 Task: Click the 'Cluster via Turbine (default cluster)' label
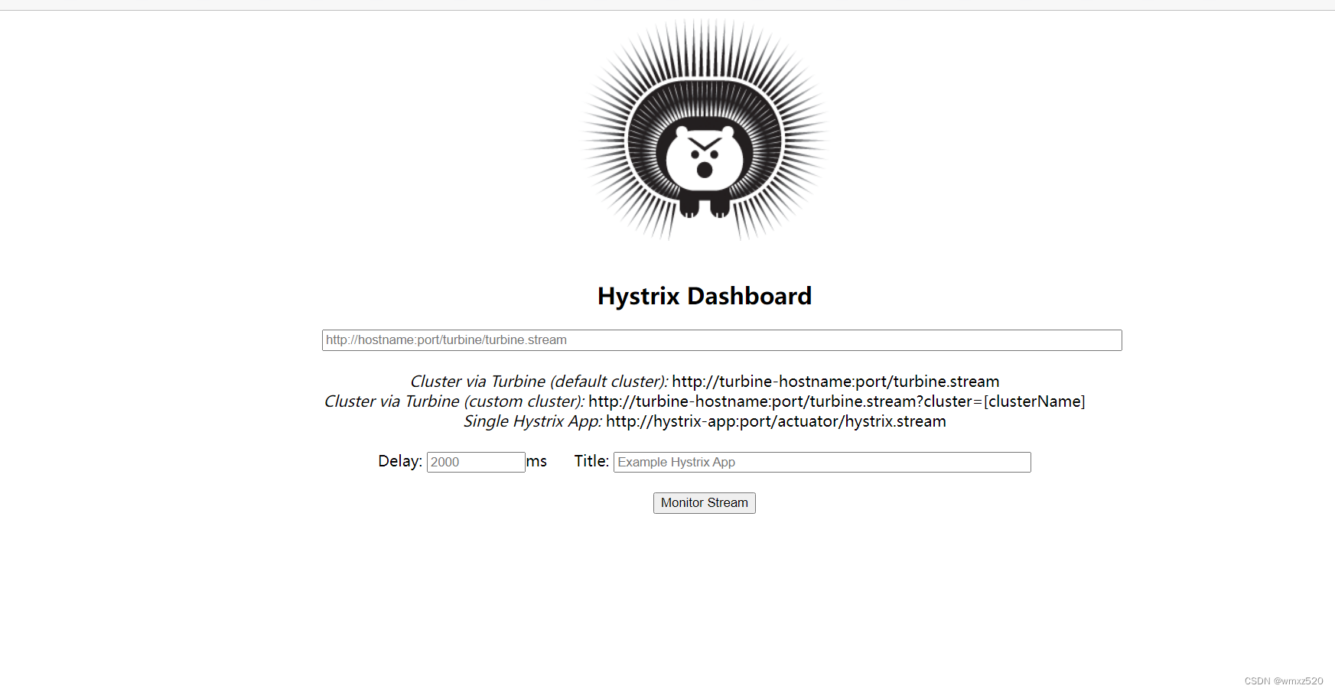point(539,382)
